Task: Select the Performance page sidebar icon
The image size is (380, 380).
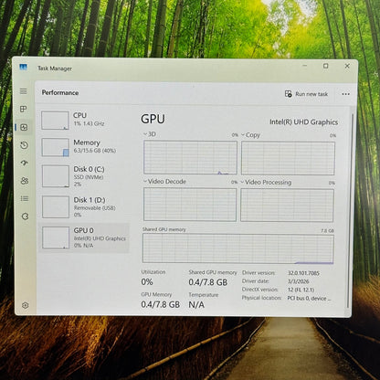Action: [x=24, y=127]
